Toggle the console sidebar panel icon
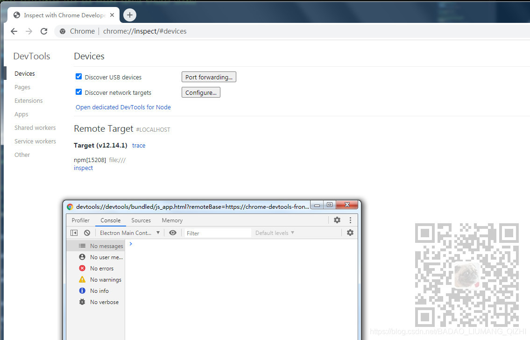The image size is (530, 340). click(x=74, y=233)
